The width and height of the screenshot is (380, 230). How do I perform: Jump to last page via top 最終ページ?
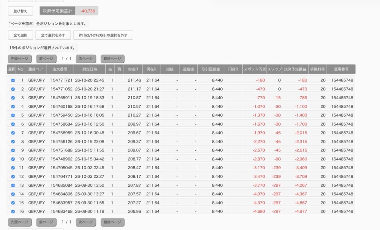[x=112, y=59]
